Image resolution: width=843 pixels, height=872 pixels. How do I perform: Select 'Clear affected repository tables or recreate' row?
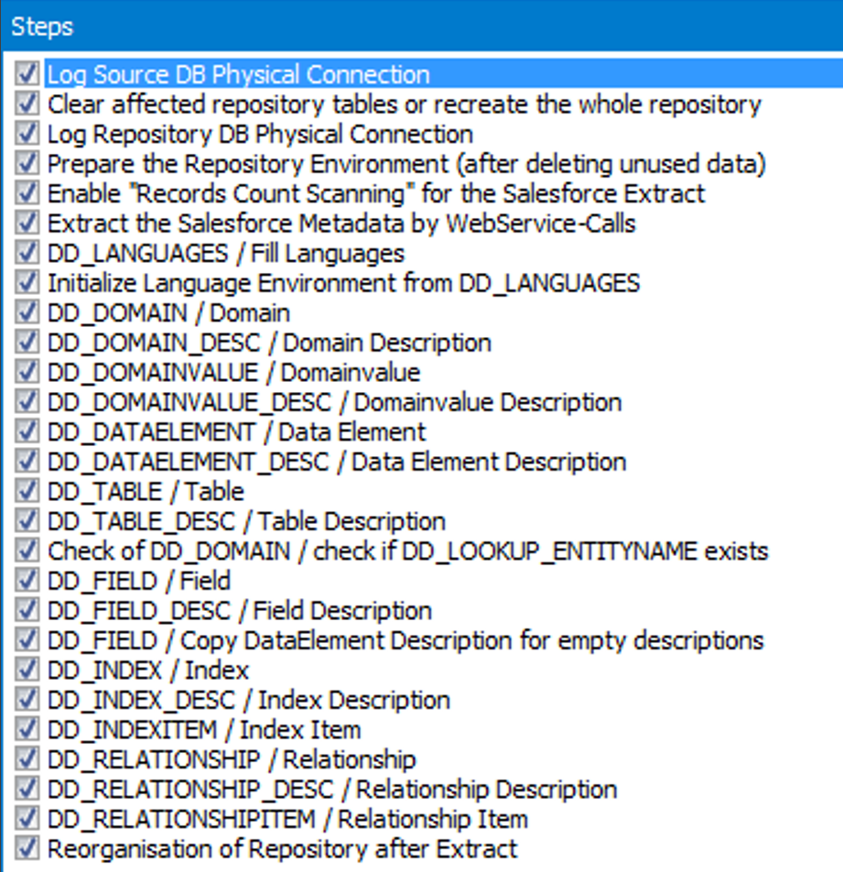(x=404, y=104)
